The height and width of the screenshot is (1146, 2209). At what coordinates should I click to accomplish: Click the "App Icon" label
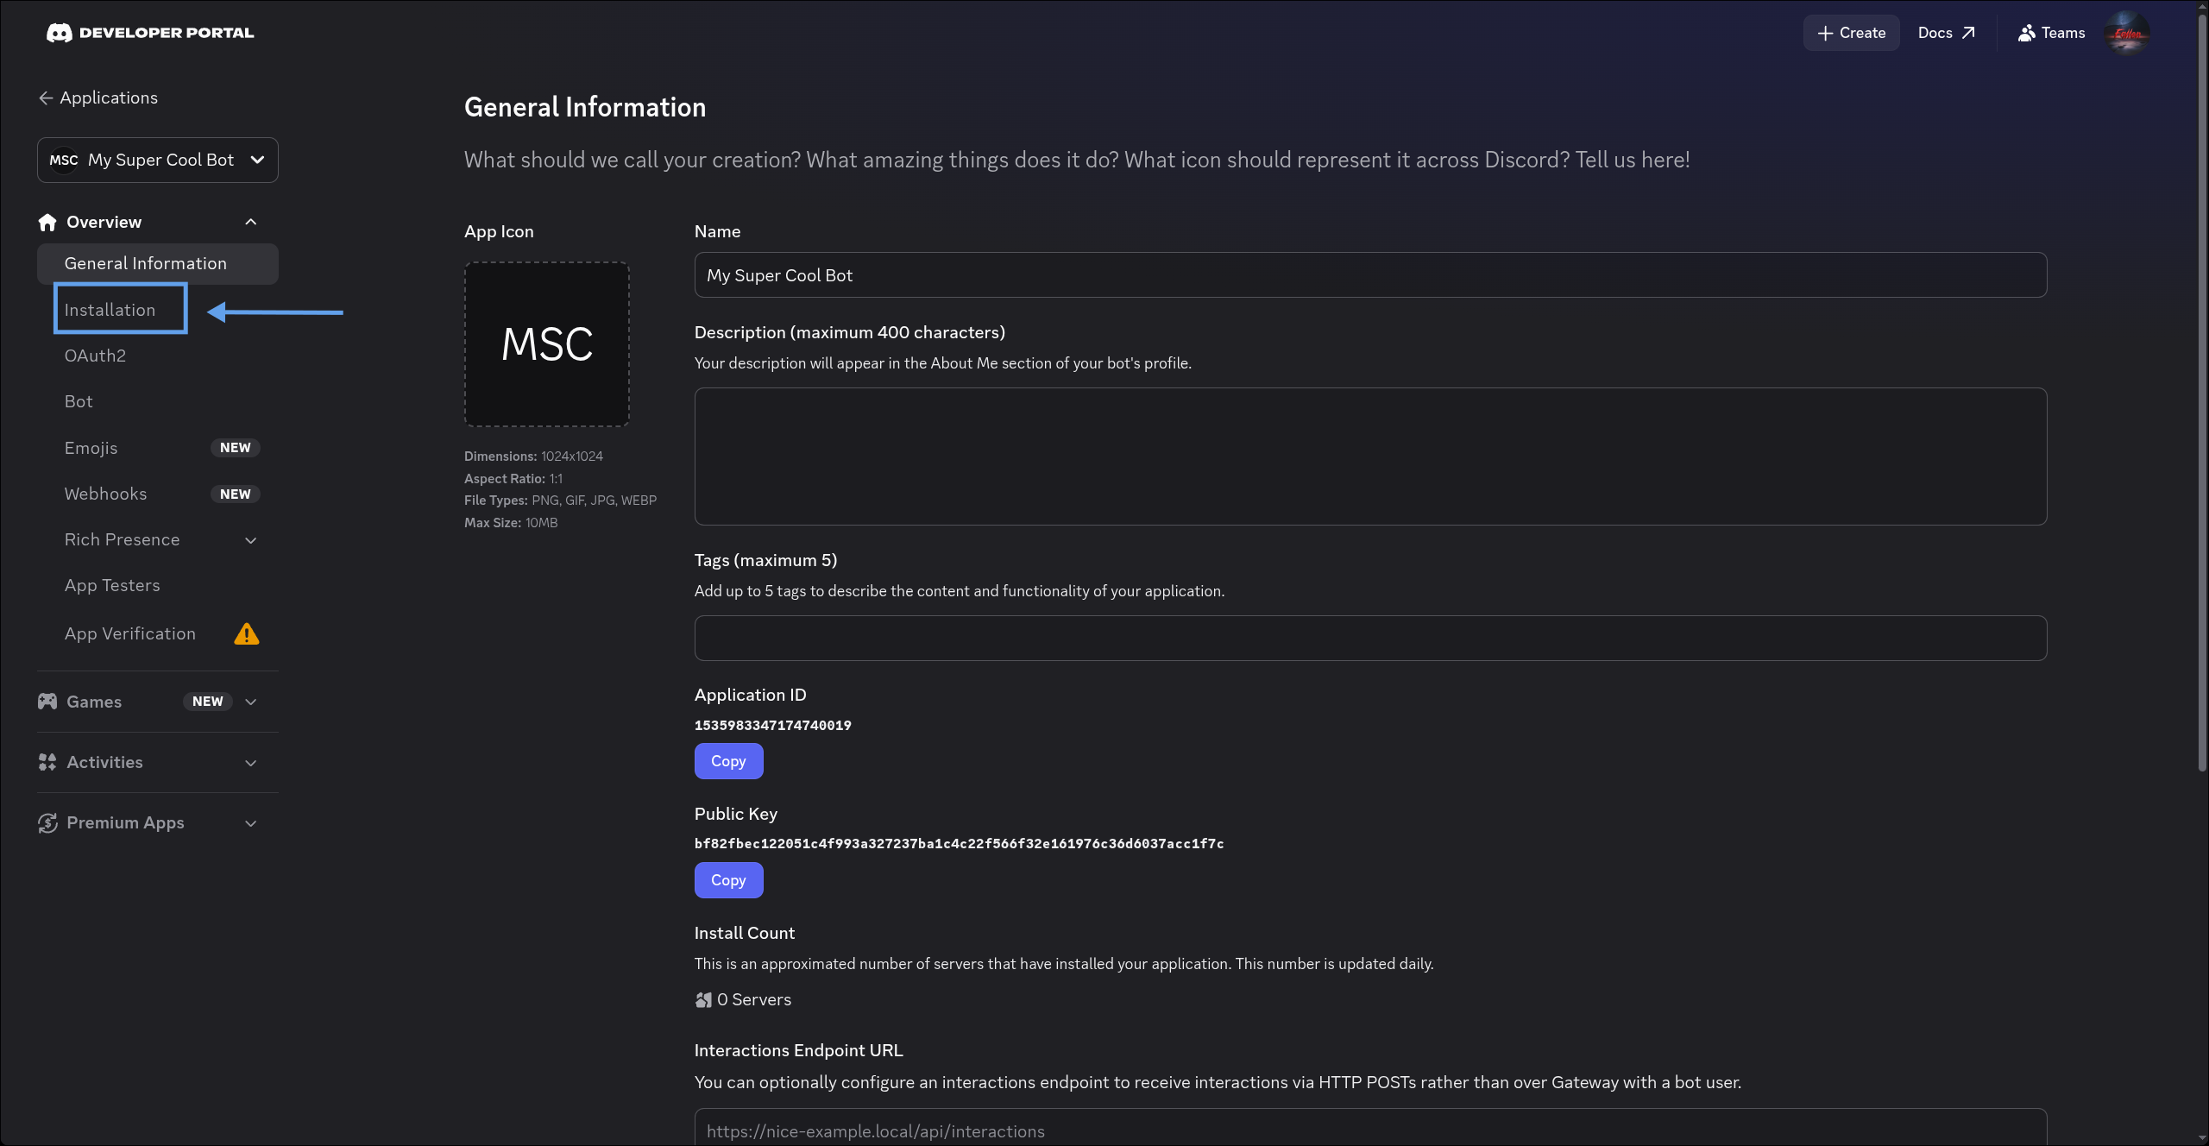click(499, 231)
